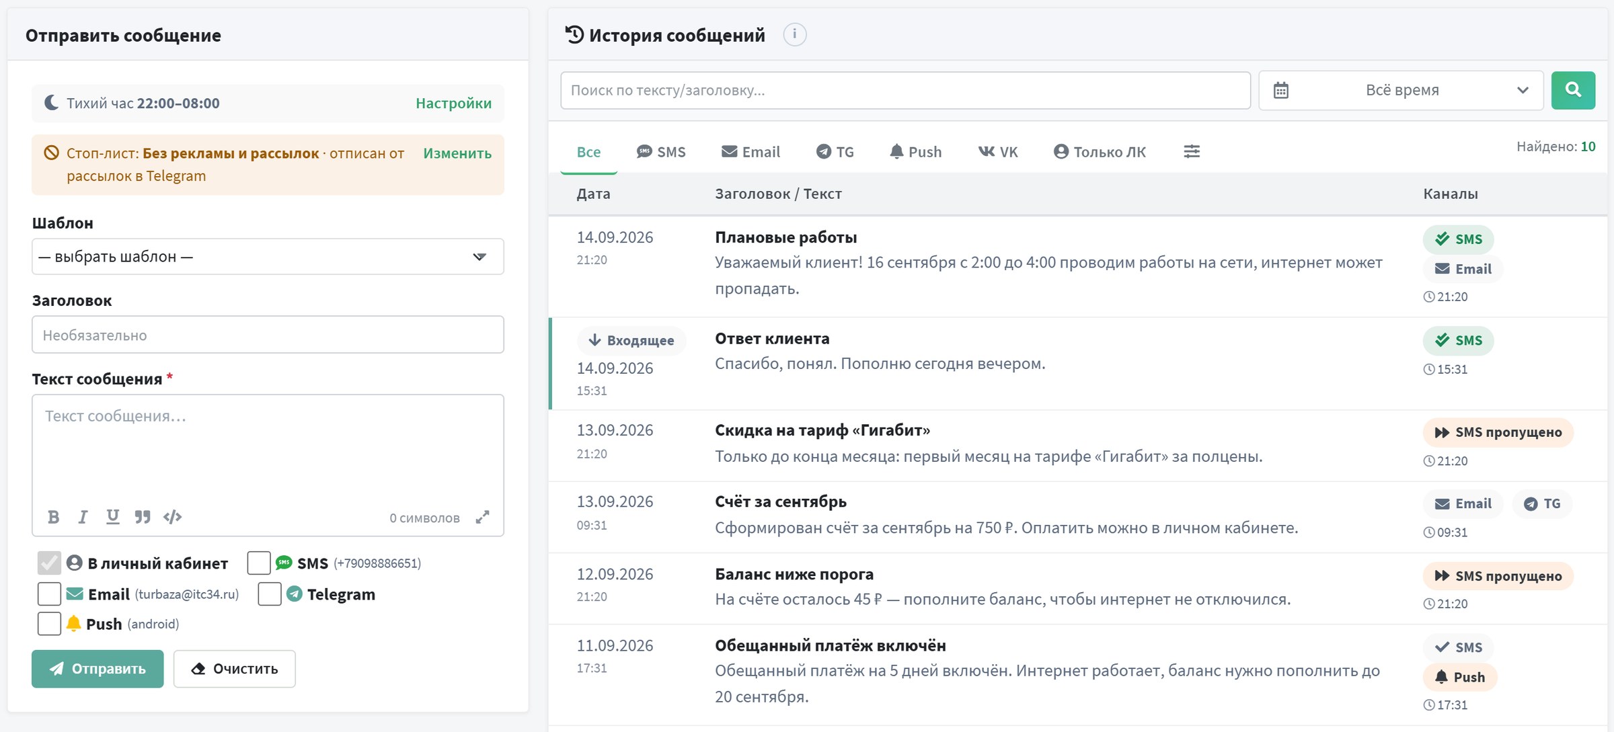1614x732 pixels.
Task: Open the advanced filters sliders icon
Action: pos(1192,152)
